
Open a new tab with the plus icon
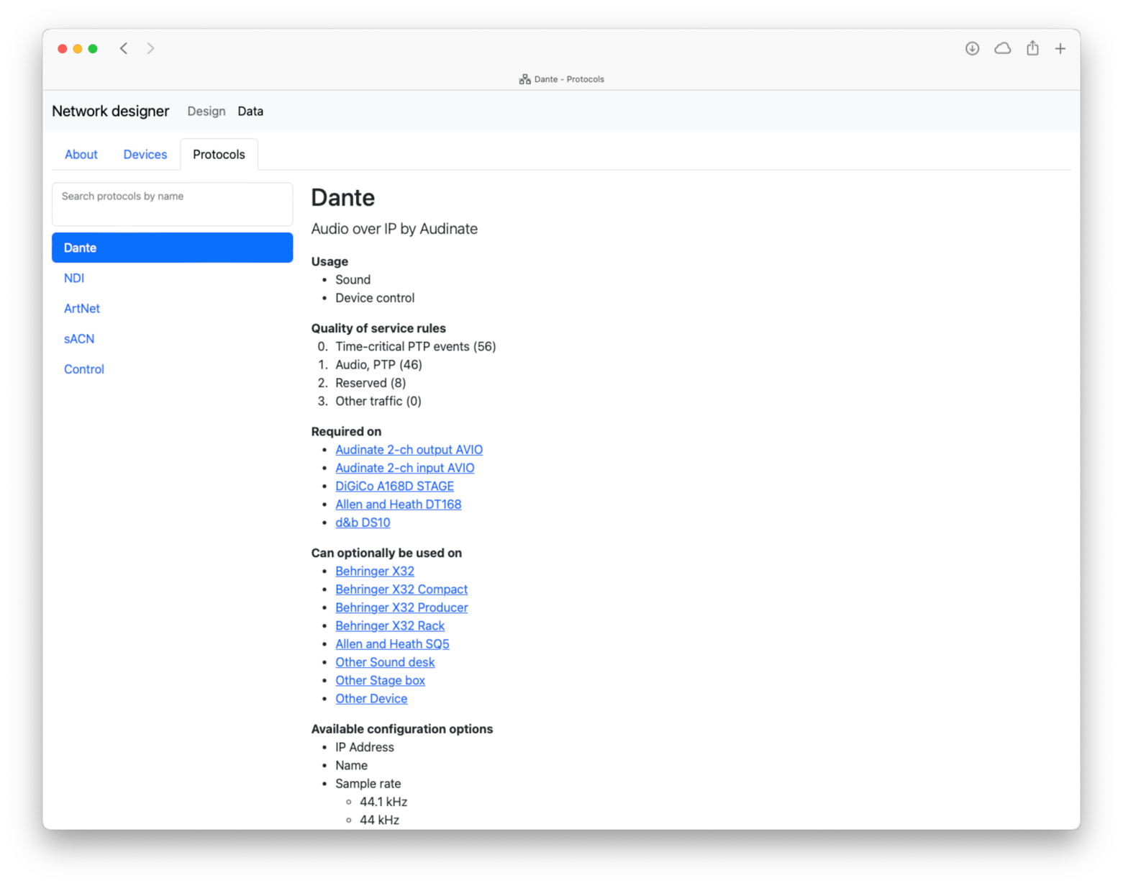pos(1060,48)
